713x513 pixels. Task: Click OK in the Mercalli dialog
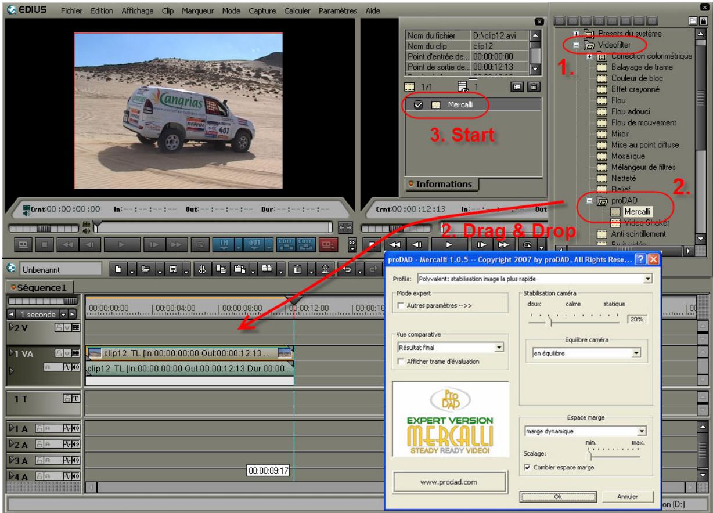558,497
